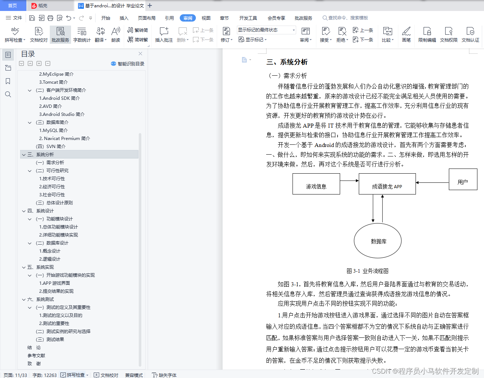The height and width of the screenshot is (378, 484).
Task: Show 字数统计 word count
Action: click(x=82, y=35)
